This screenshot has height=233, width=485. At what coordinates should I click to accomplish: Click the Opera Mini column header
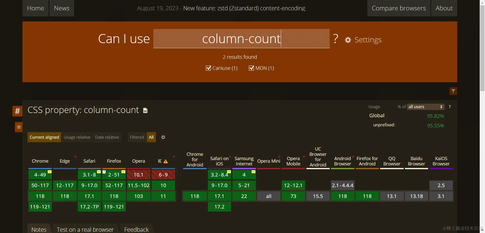point(269,161)
